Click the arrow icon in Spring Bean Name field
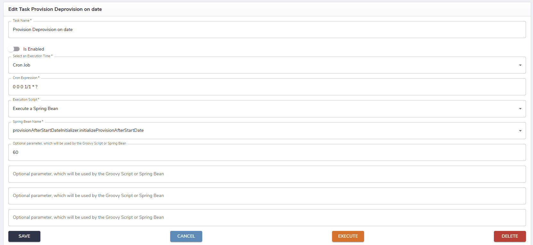Screen dimensions: 533x245 tap(520, 130)
